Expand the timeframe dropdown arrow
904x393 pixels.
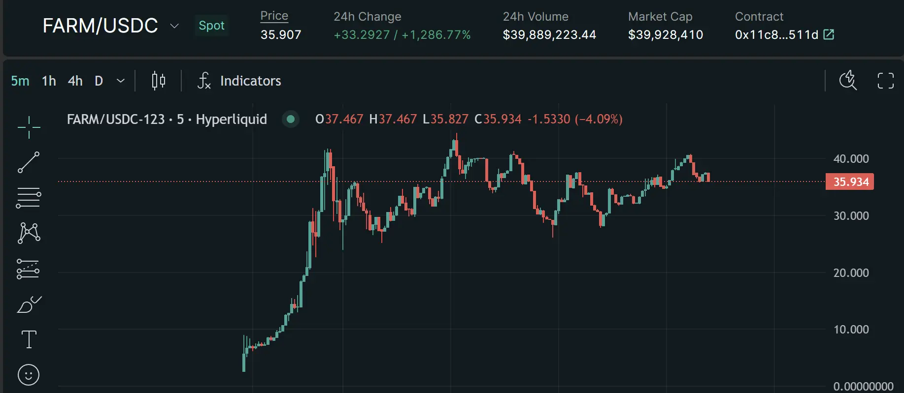coord(121,81)
